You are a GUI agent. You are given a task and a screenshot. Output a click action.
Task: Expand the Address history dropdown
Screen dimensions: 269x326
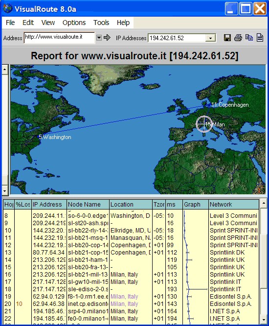click(x=99, y=38)
